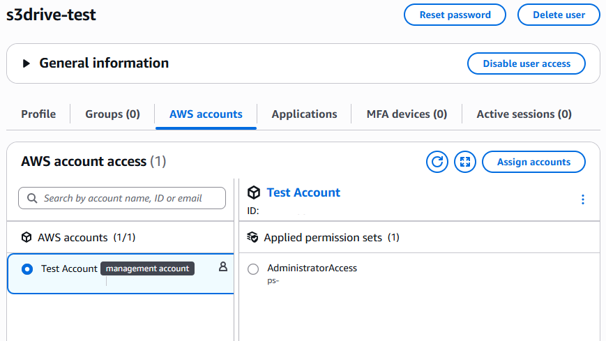Click the cube icon next to AWS accounts (1/1)
This screenshot has height=341, width=606.
pos(26,237)
